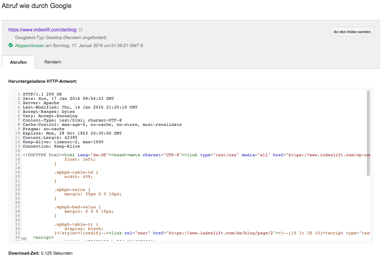The height and width of the screenshot is (257, 381).
Task: Click the 'Keep-Alive: timeout=2' line
Action: click(x=63, y=142)
